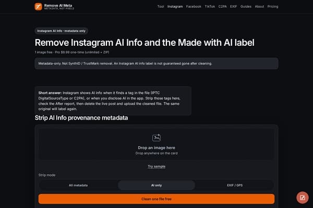This screenshot has width=313, height=208.
Task: Visit the About page
Action: (x=259, y=7)
